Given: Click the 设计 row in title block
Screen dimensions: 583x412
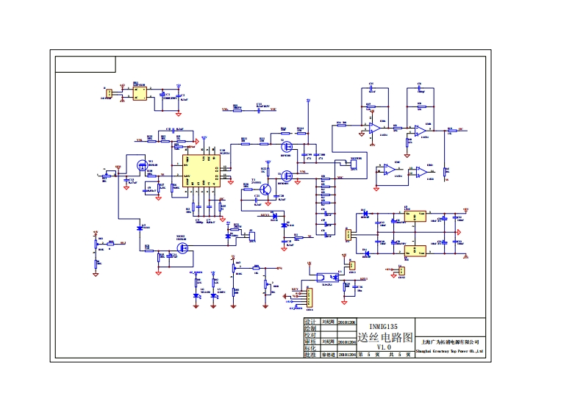Looking at the screenshot, I should point(311,322).
